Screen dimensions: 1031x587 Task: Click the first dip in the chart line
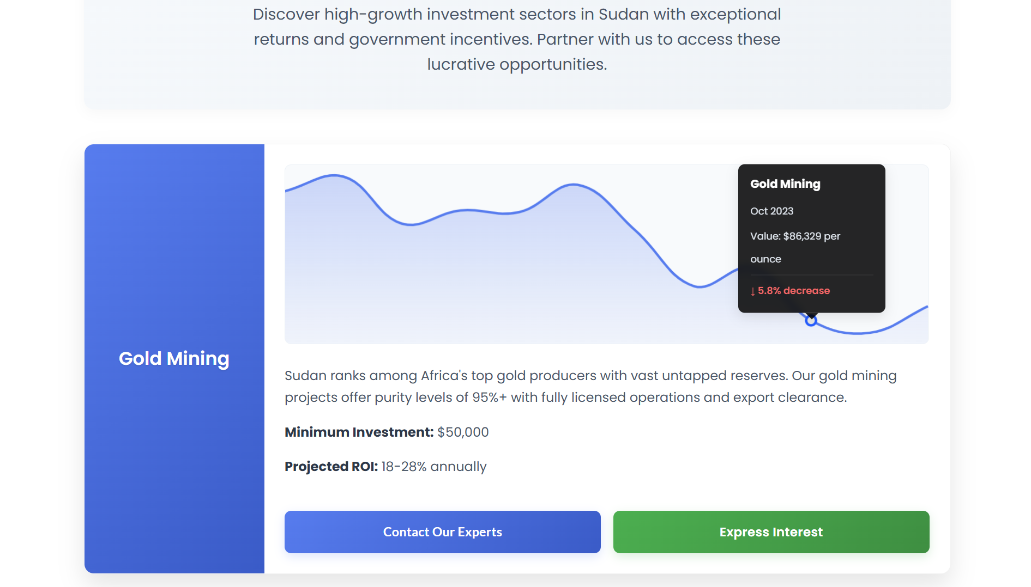[411, 224]
